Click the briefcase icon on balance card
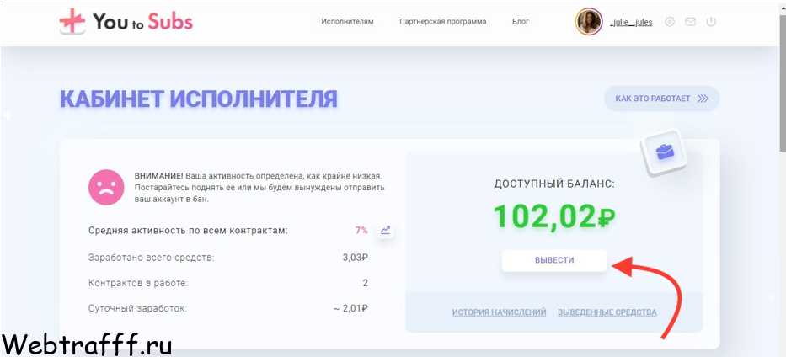 (x=666, y=152)
